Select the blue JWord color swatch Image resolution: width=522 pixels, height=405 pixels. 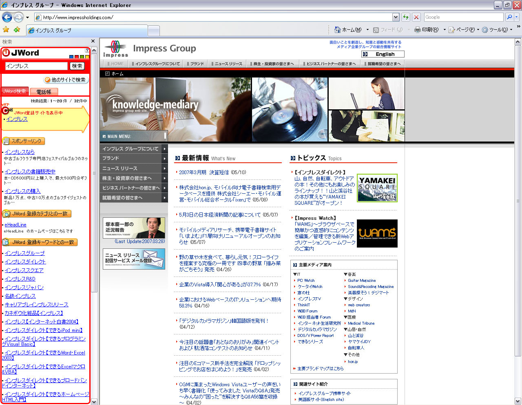71,57
